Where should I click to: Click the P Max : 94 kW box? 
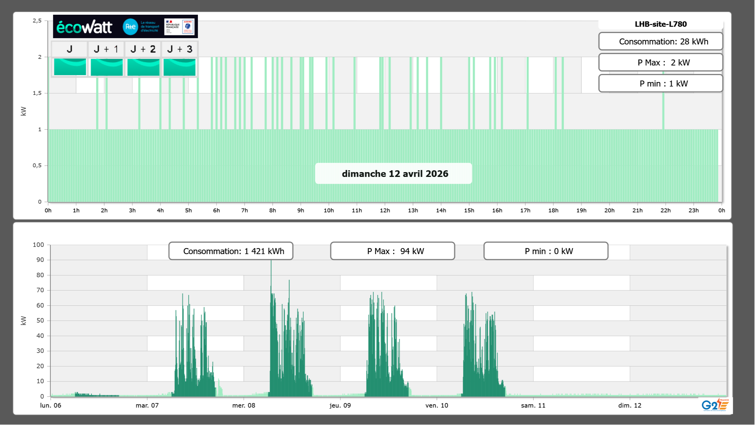click(392, 251)
